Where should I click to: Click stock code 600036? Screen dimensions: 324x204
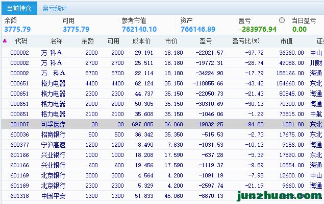point(19,134)
